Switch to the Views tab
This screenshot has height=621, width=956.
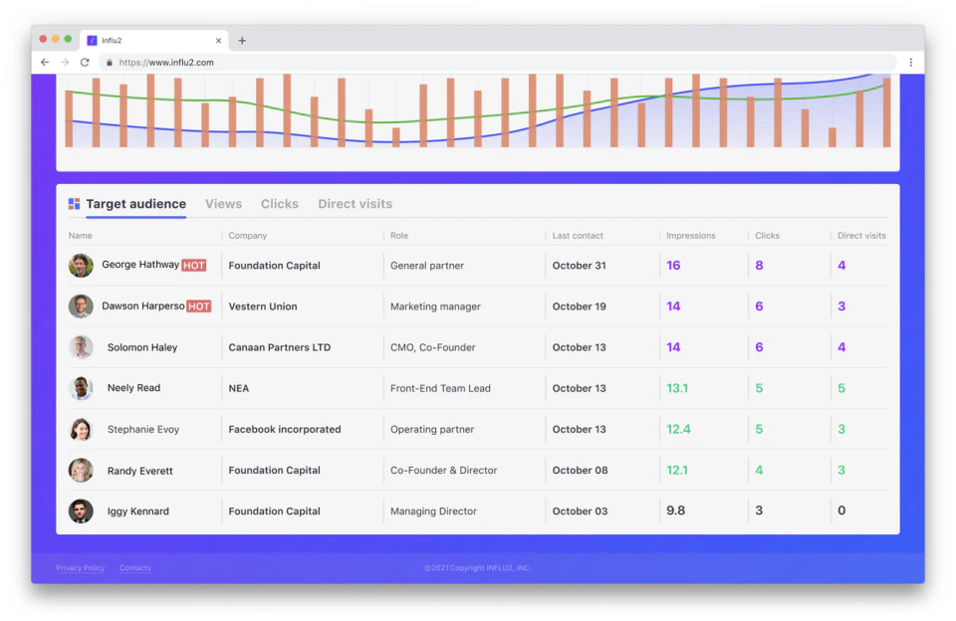pos(223,203)
